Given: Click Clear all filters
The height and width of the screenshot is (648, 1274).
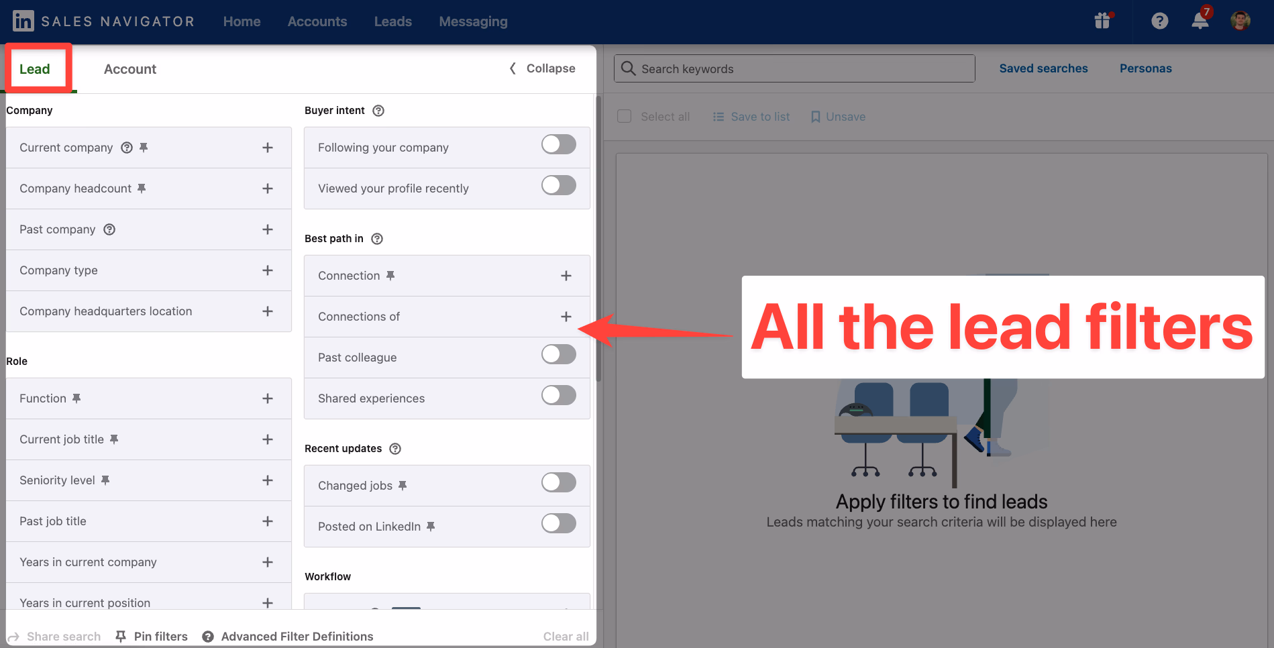Looking at the screenshot, I should [x=566, y=637].
